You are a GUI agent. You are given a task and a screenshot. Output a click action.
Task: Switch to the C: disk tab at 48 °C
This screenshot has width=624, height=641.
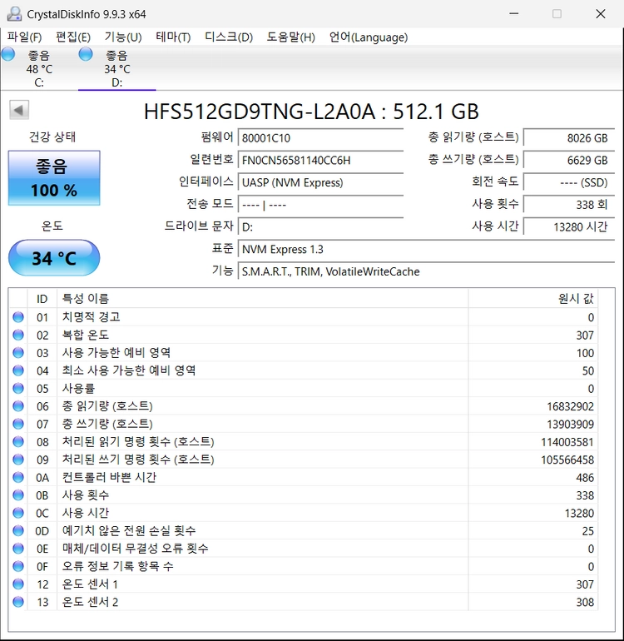39,68
